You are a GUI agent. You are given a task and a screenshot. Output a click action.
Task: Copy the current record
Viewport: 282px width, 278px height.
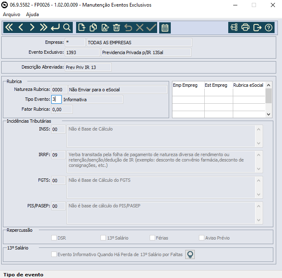tap(93, 28)
